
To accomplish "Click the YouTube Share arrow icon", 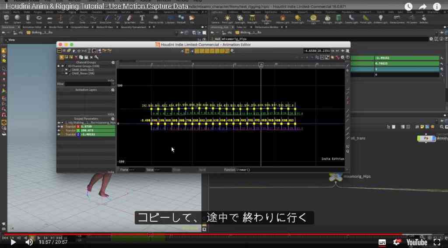I will point(423,7).
